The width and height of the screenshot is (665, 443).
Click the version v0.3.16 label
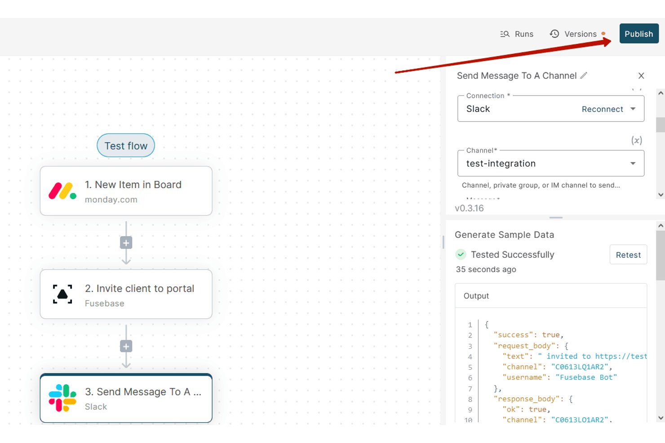tap(469, 208)
